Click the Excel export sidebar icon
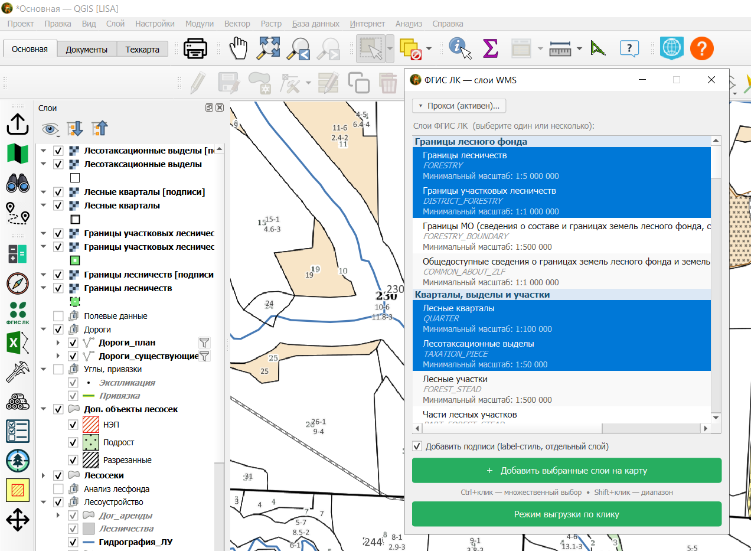The width and height of the screenshot is (751, 551). tap(18, 343)
